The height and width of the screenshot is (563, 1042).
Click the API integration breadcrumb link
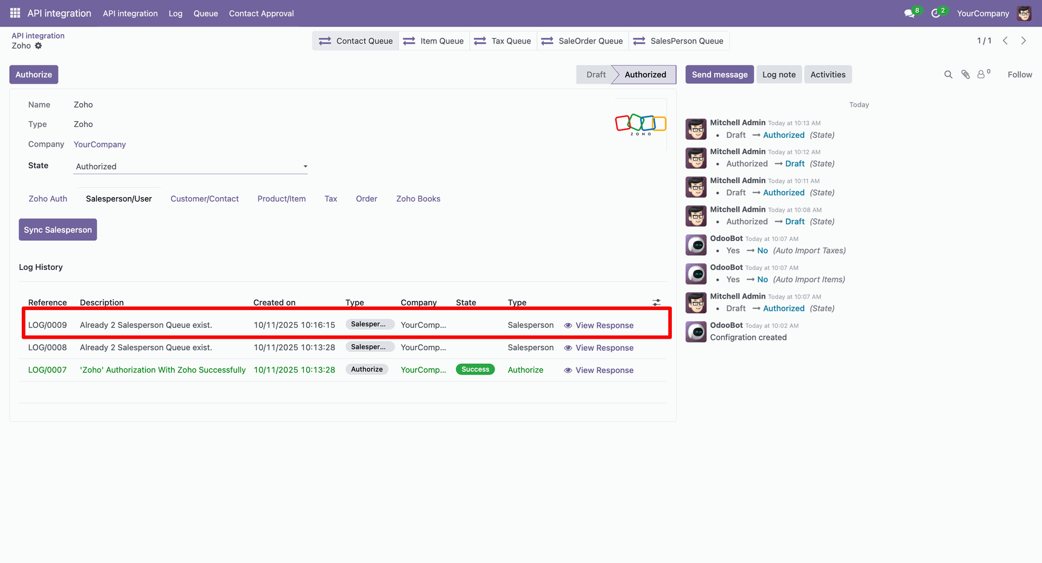(x=38, y=36)
